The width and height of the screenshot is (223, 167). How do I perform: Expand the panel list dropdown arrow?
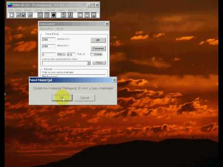pyautogui.click(x=89, y=63)
